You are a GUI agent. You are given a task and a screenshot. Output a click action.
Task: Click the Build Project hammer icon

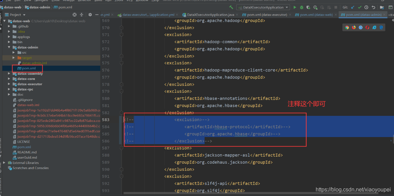pos(231,7)
